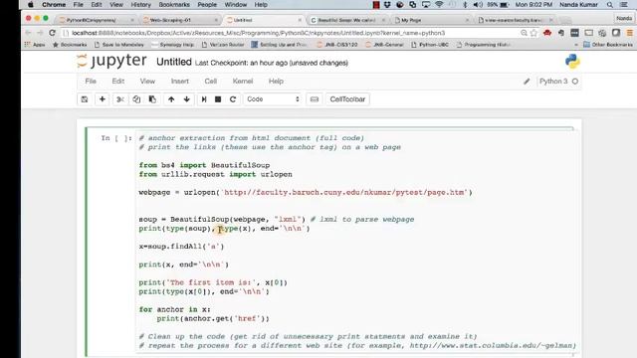The height and width of the screenshot is (358, 637).
Task: Click the 'soup = BeautifulSoup' code line
Action: [277, 219]
